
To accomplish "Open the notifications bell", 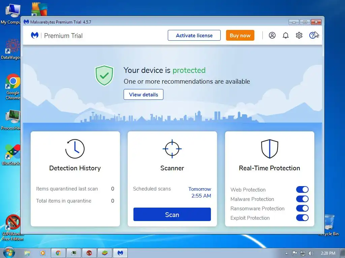I will pos(286,35).
